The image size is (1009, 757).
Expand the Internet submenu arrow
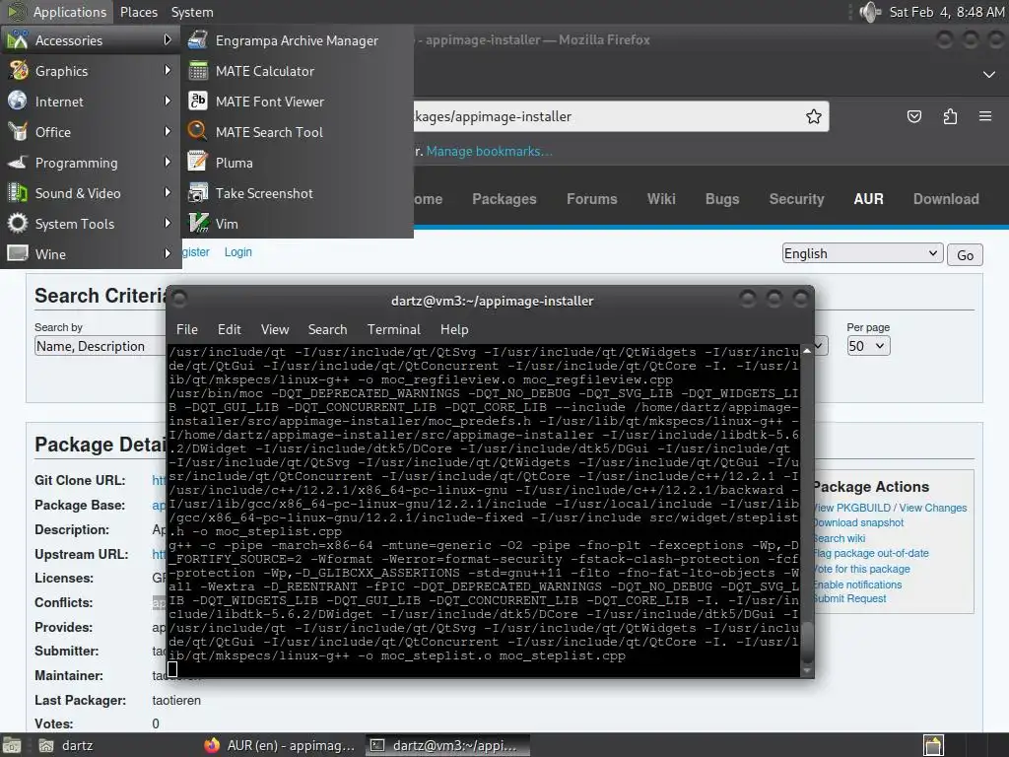(x=168, y=102)
